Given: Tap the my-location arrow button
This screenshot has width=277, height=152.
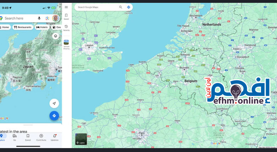Looking at the screenshot, I should (54, 103).
